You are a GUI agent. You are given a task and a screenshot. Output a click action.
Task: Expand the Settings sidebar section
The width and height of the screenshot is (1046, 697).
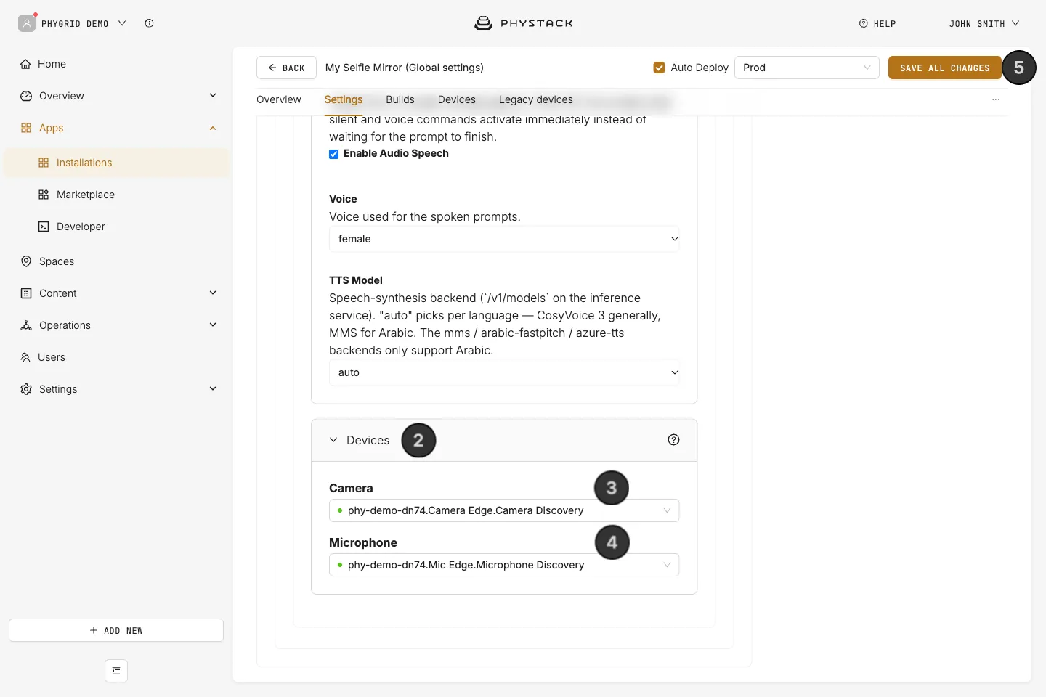[x=213, y=388]
